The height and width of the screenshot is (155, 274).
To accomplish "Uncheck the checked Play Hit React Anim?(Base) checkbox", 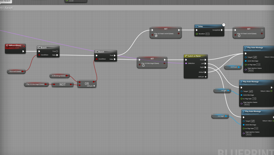I will 156,36.
